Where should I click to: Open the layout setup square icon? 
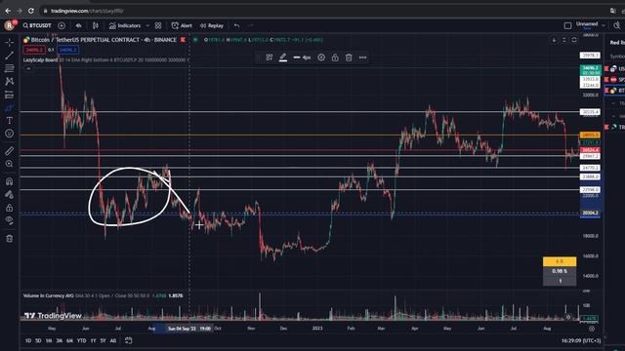[567, 26]
